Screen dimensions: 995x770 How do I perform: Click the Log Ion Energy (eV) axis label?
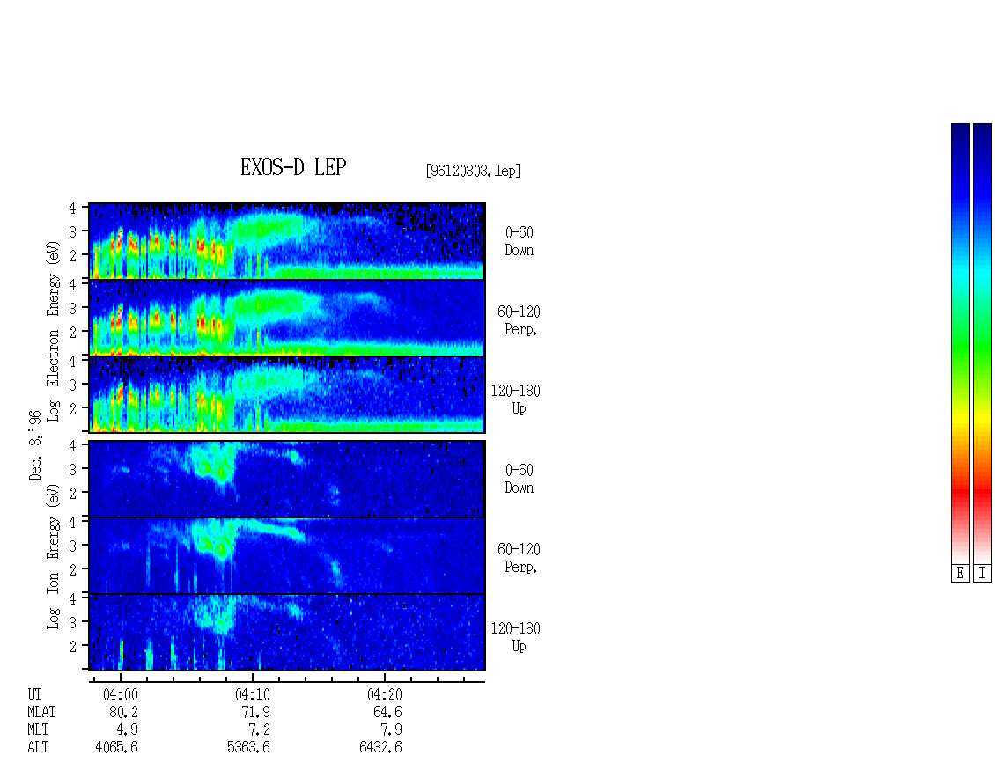click(54, 556)
